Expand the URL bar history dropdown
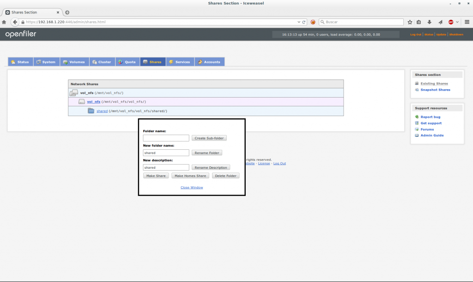This screenshot has width=473, height=282. pyautogui.click(x=298, y=22)
